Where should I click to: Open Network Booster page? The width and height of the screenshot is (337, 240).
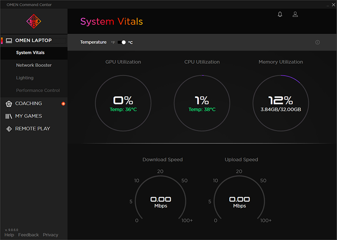pos(34,65)
